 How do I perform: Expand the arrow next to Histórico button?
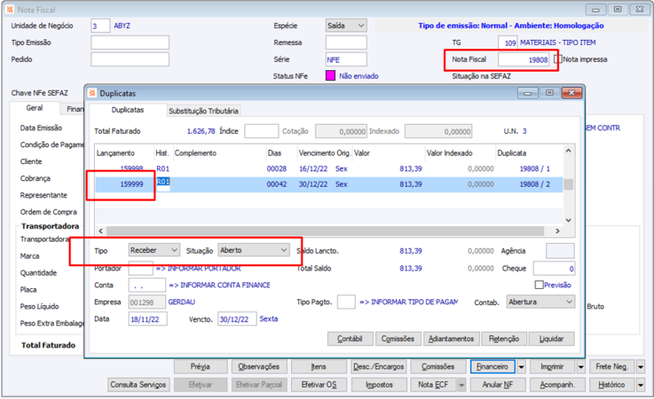641,385
